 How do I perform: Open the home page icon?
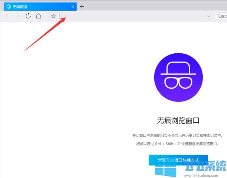point(39,16)
